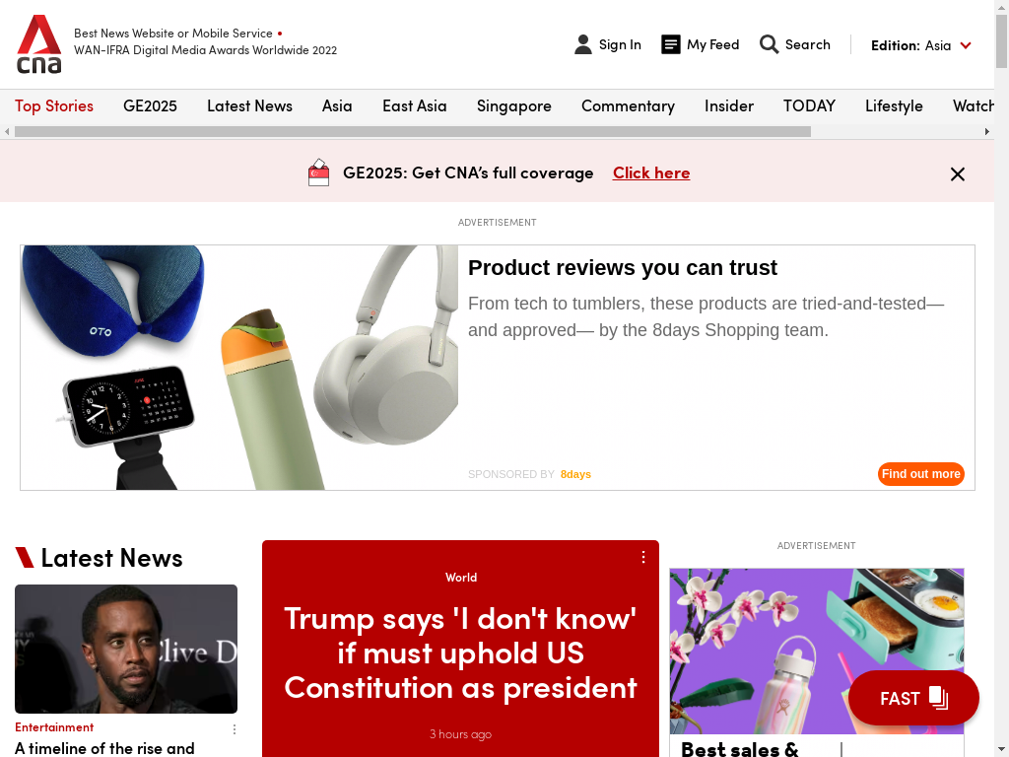Click the FAST floating button

tap(913, 698)
